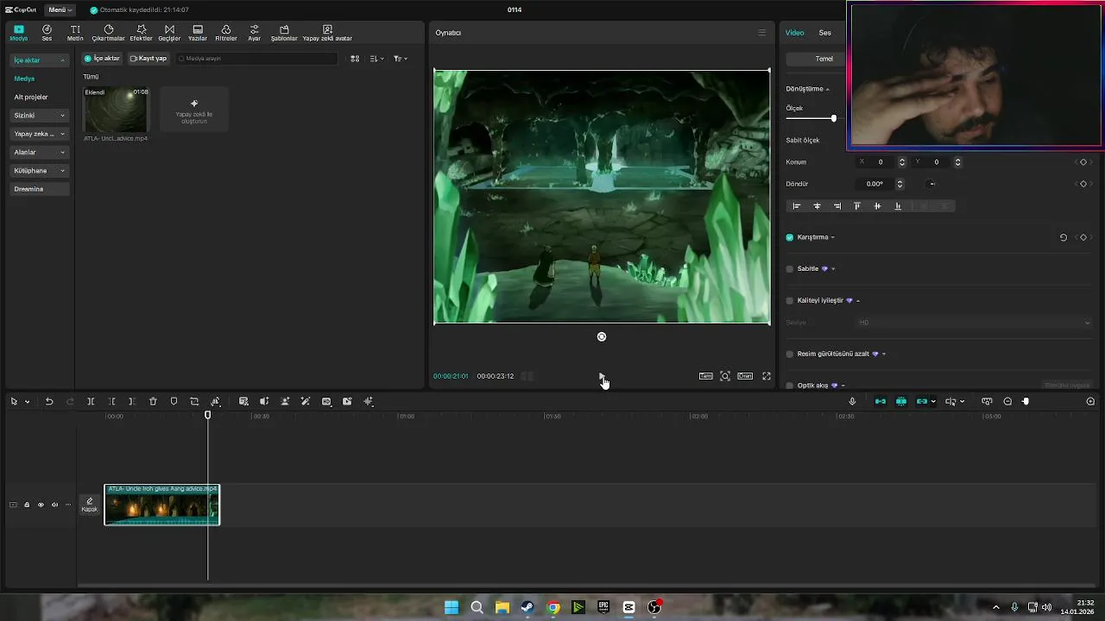Open the Oran aspect ratio option
This screenshot has width=1105, height=621.
pyautogui.click(x=745, y=376)
